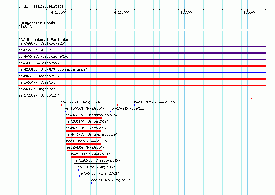Screen dimensions: 275x195
Task: Click the nsv3365896 (Audano2019) blue marker
Action: (x=135, y=105)
